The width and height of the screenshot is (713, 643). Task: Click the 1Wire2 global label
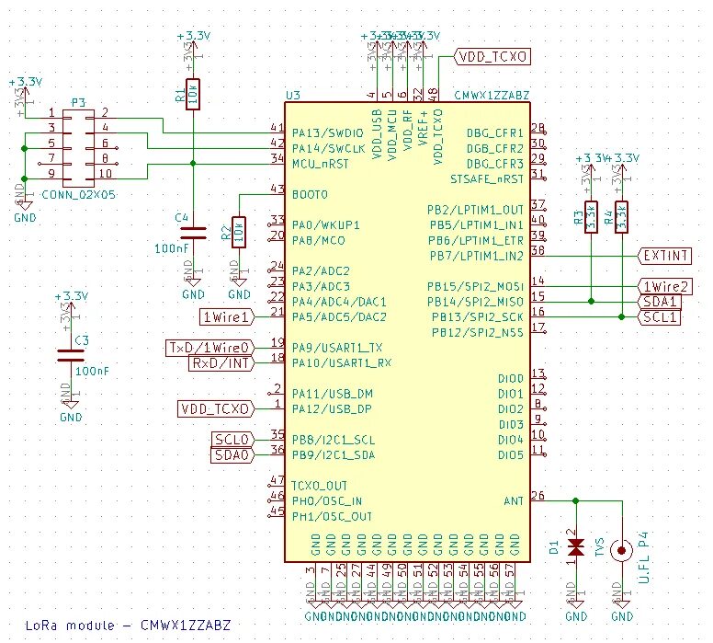[665, 286]
